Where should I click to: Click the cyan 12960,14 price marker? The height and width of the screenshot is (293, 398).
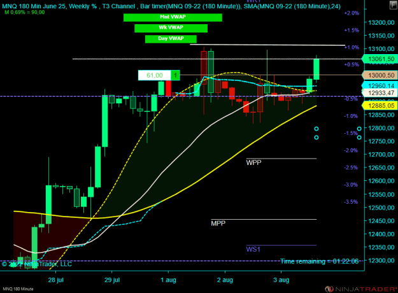tap(380, 85)
